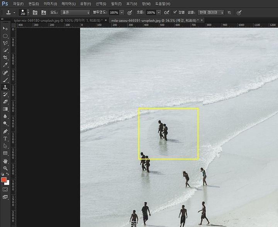
Task: Change the screen mode
Action: tap(5, 197)
